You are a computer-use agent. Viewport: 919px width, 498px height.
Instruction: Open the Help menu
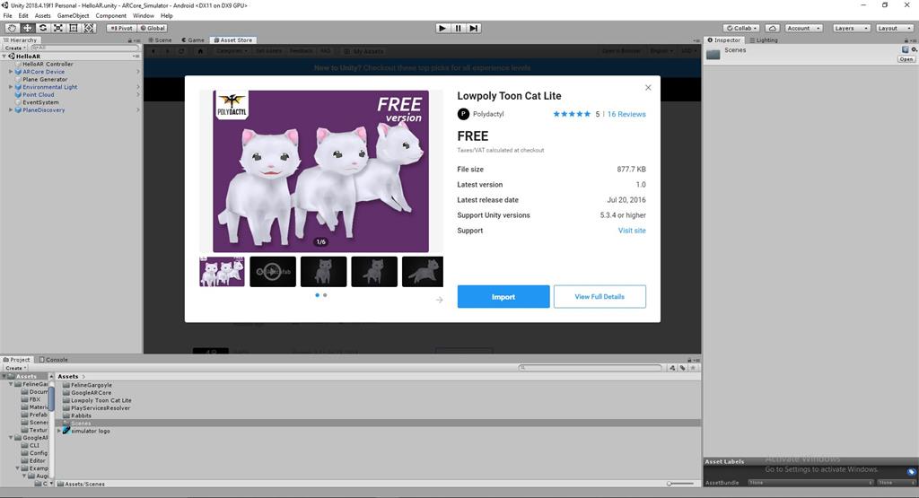(x=166, y=16)
